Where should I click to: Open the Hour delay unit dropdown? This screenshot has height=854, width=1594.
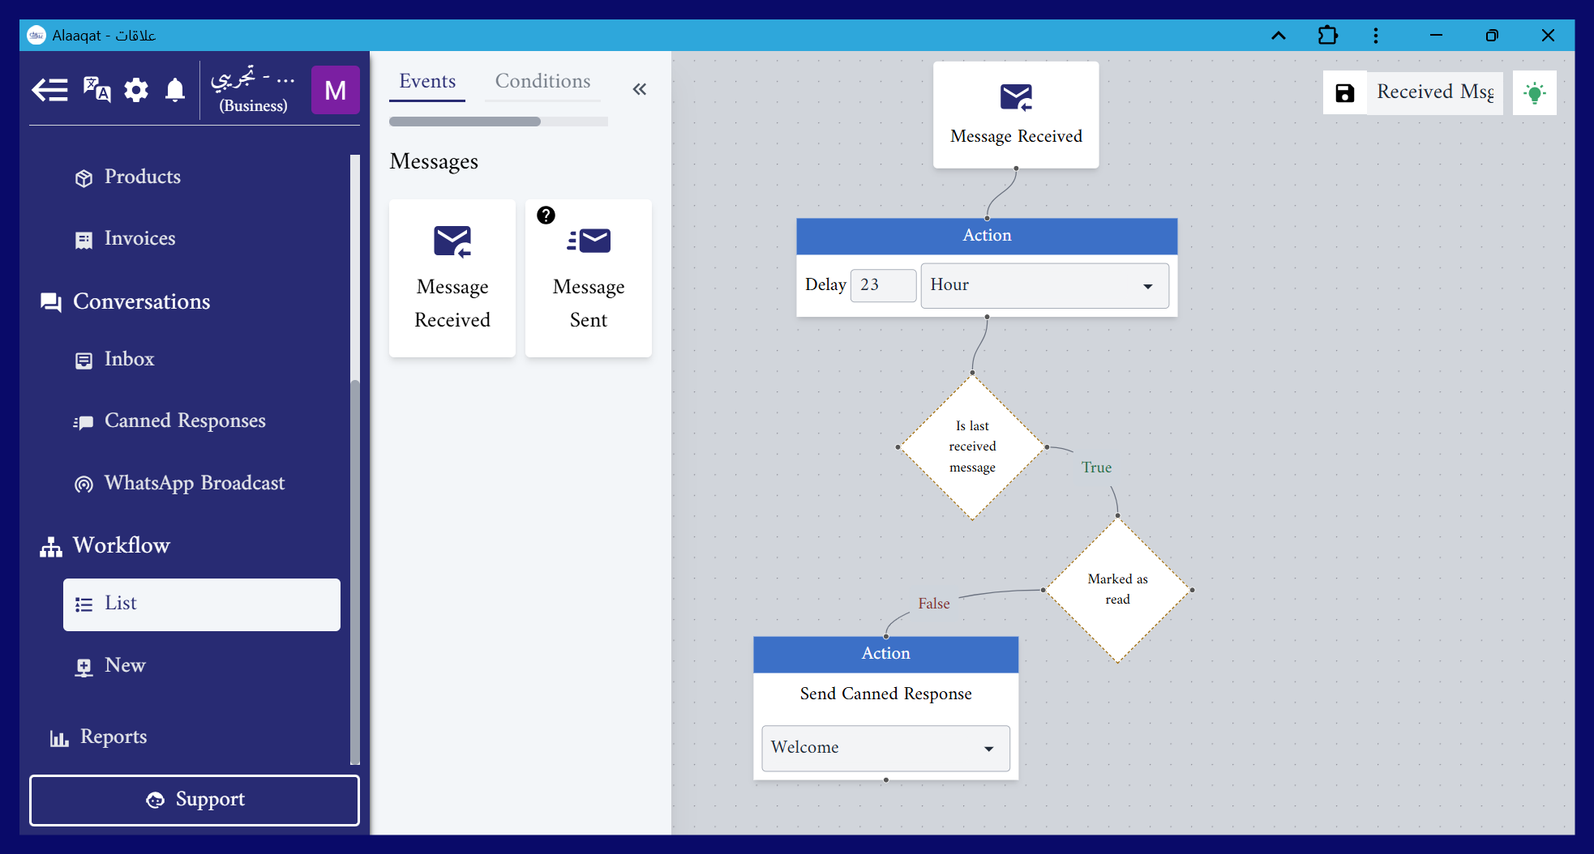pos(1044,285)
